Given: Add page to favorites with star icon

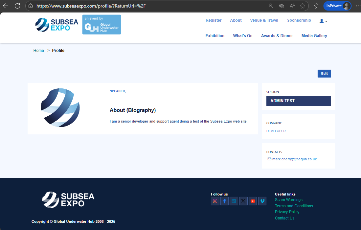Looking at the screenshot, I should click(303, 6).
